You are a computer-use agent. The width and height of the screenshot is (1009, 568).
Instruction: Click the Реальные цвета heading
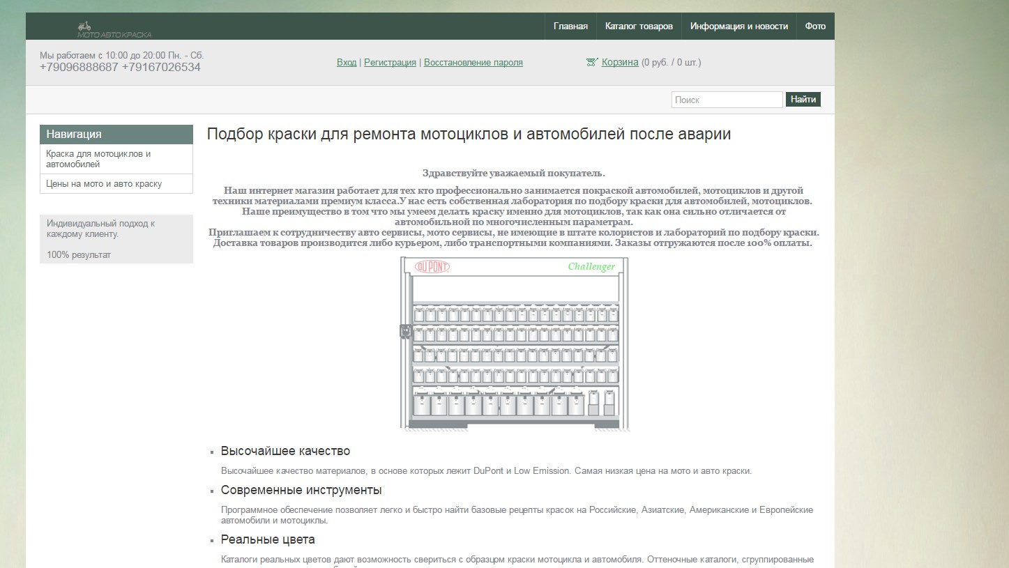click(268, 539)
